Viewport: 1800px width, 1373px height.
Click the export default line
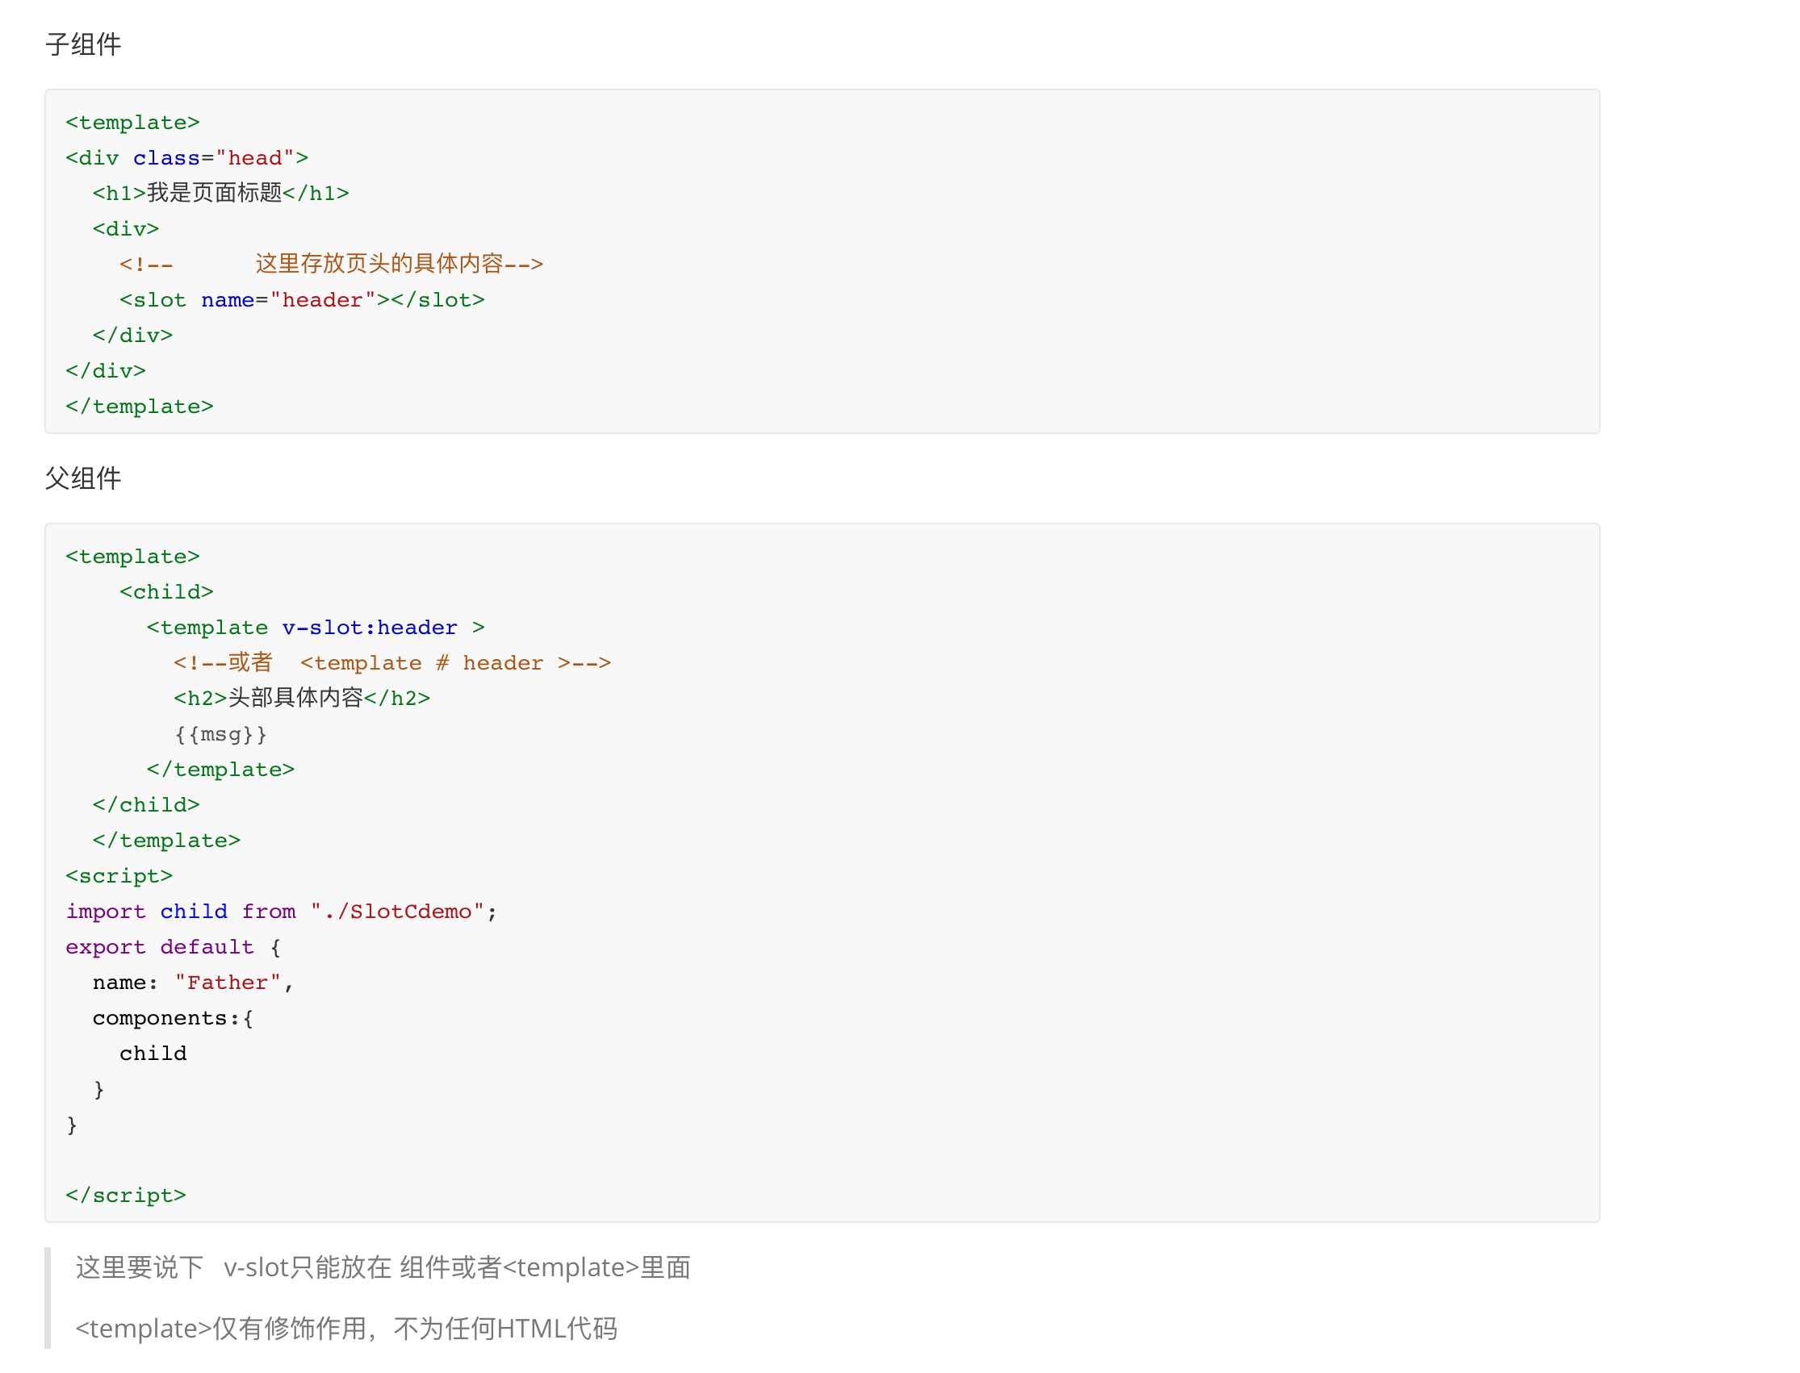pyautogui.click(x=174, y=947)
